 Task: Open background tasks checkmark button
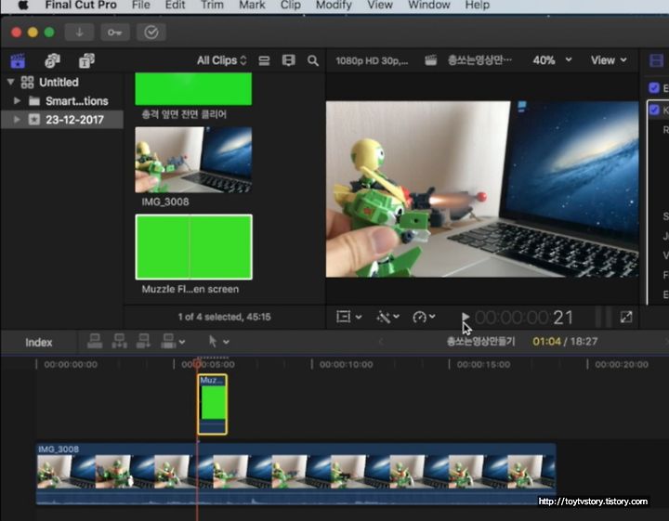click(x=151, y=33)
